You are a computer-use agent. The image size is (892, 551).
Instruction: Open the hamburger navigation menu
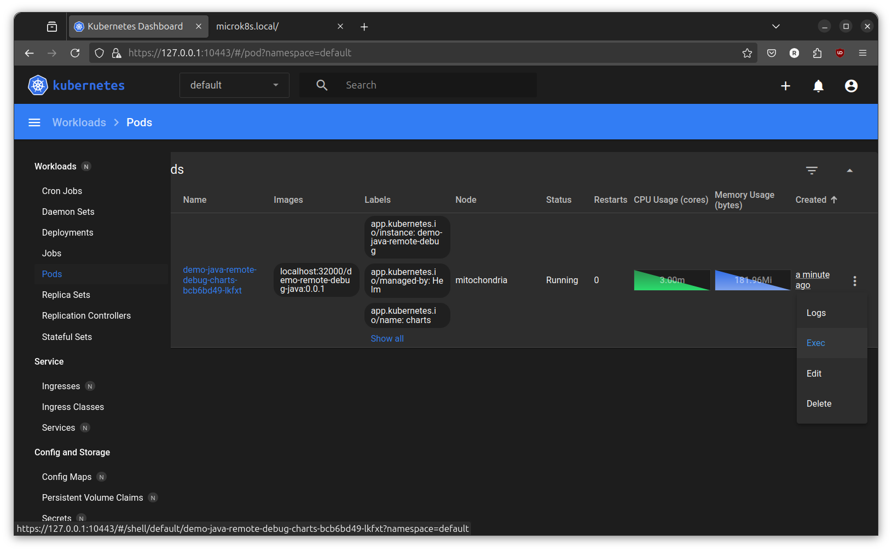(x=34, y=122)
